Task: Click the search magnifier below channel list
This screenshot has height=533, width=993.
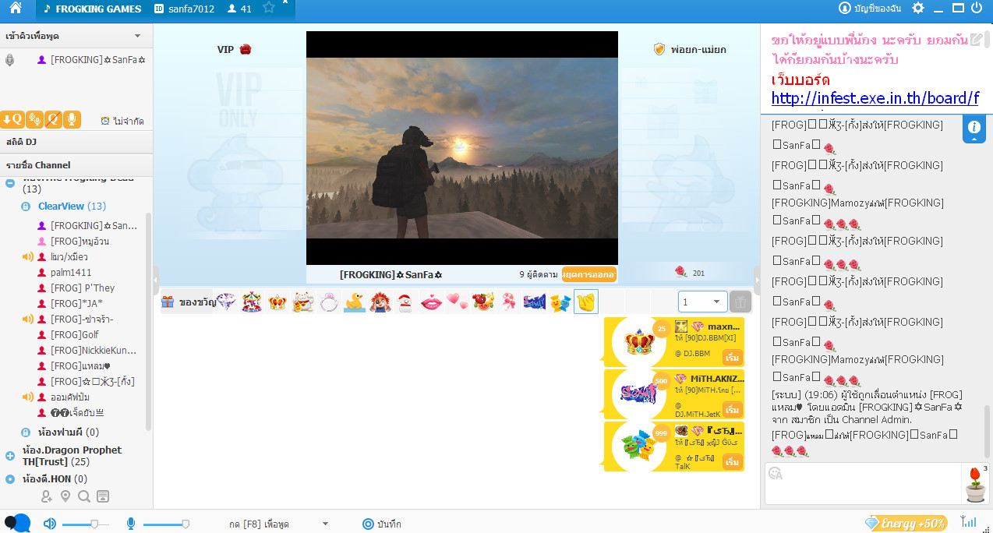Action: pos(84,496)
